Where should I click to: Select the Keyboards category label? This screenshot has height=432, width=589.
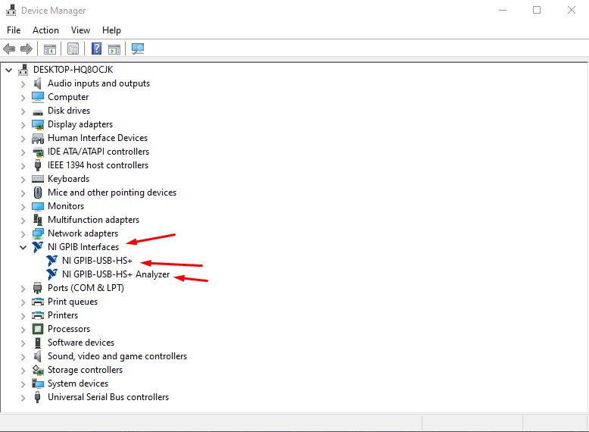point(68,179)
